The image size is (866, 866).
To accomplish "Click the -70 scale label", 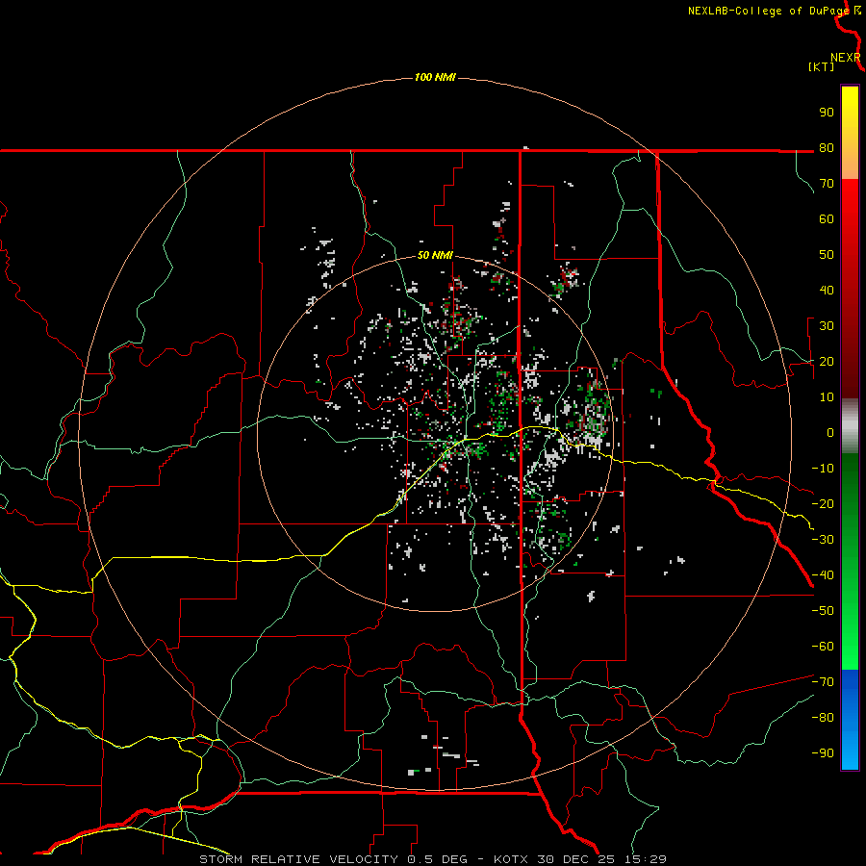I will point(823,682).
